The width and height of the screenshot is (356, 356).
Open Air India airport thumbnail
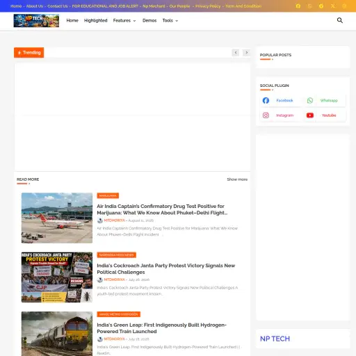[57, 218]
